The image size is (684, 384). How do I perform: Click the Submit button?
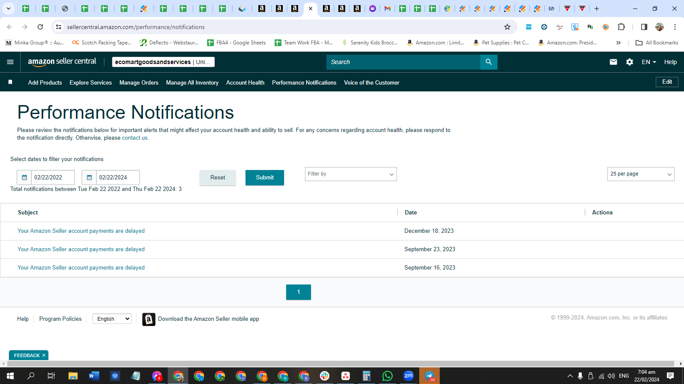pyautogui.click(x=265, y=178)
